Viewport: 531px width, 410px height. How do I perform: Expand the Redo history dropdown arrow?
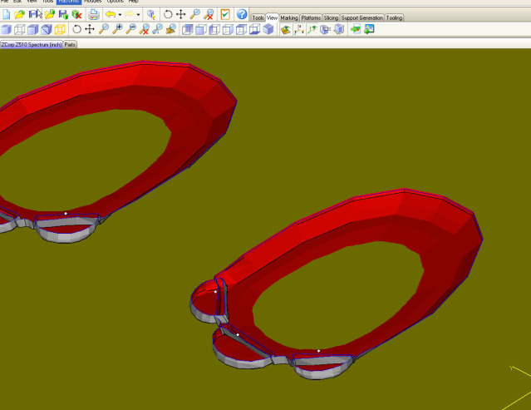pos(140,15)
